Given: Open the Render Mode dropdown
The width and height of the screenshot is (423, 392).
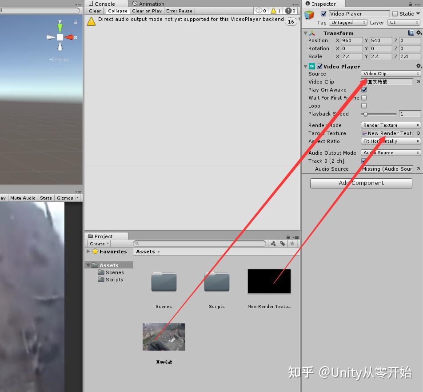Looking at the screenshot, I should click(x=390, y=125).
